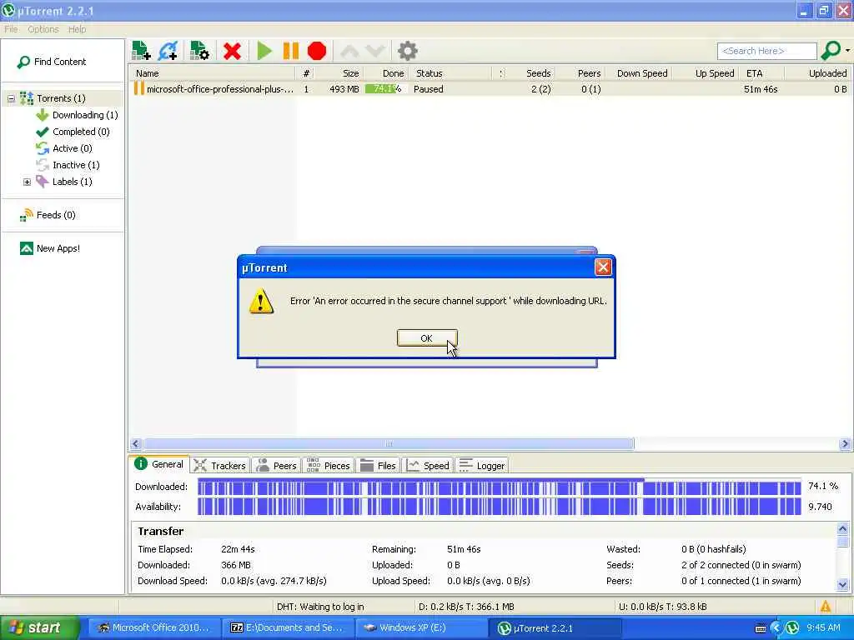Click the status bar warning triangle icon
854x640 pixels.
pos(826,607)
